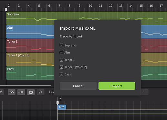
Task: Toggle the flat/sharp accidentals icon
Action: (40, 92)
